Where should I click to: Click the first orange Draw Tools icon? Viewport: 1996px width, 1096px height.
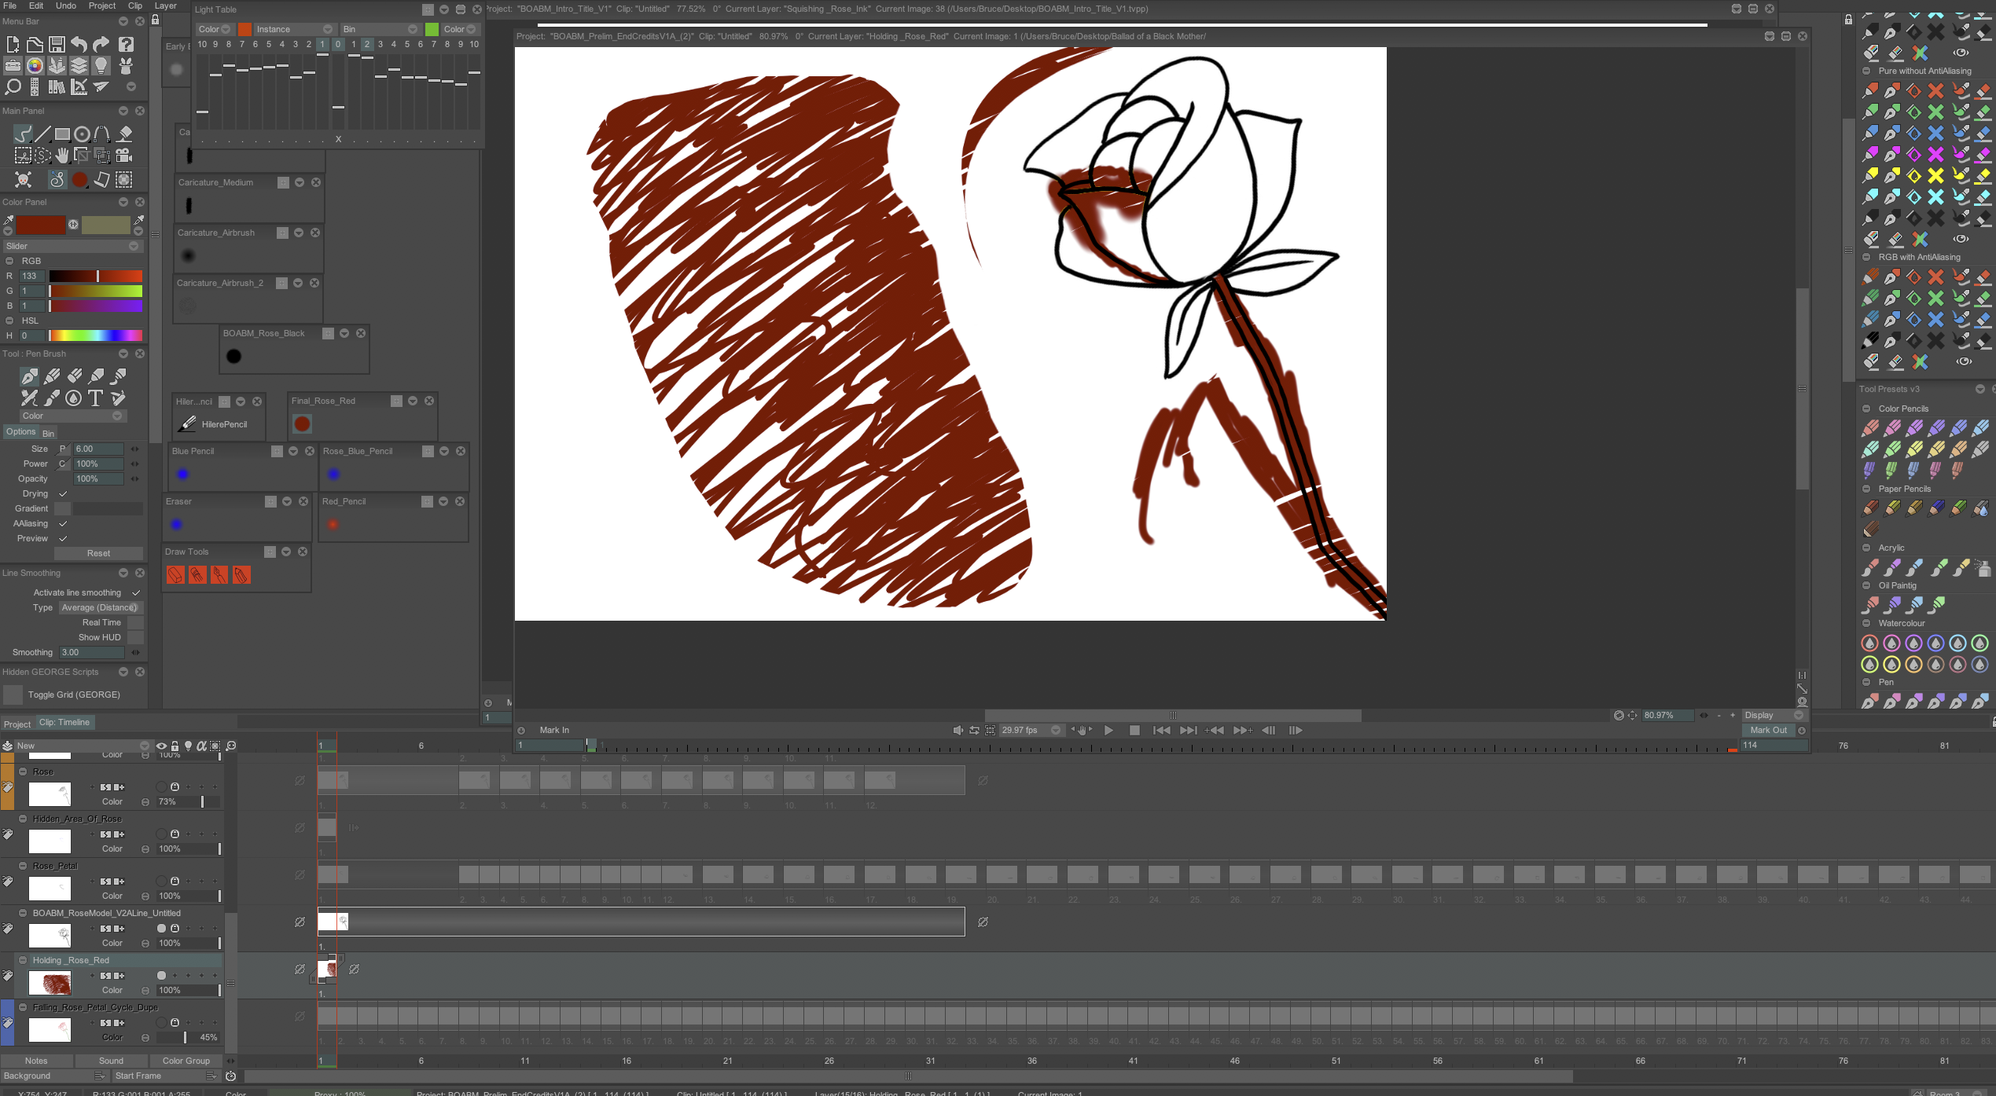(x=175, y=575)
